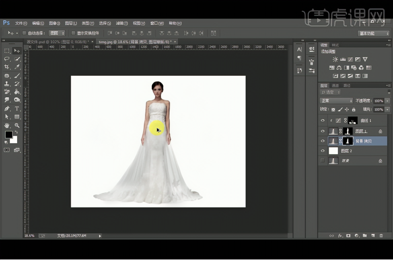This screenshot has height=260, width=393.
Task: Hide the 图层 1 layer
Action: point(323,131)
